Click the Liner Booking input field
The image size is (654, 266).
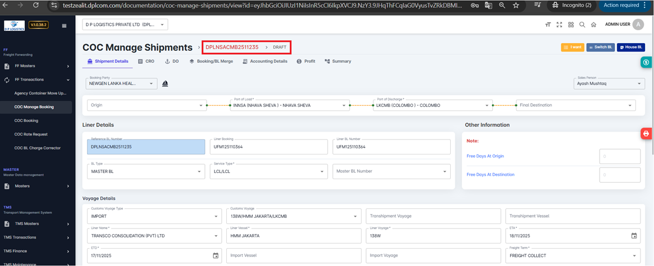pos(268,147)
